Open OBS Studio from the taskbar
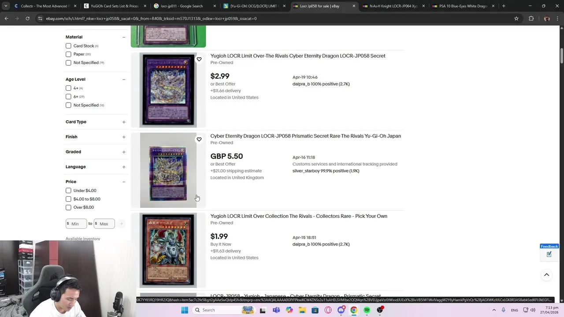The image size is (564, 317). coord(380,310)
